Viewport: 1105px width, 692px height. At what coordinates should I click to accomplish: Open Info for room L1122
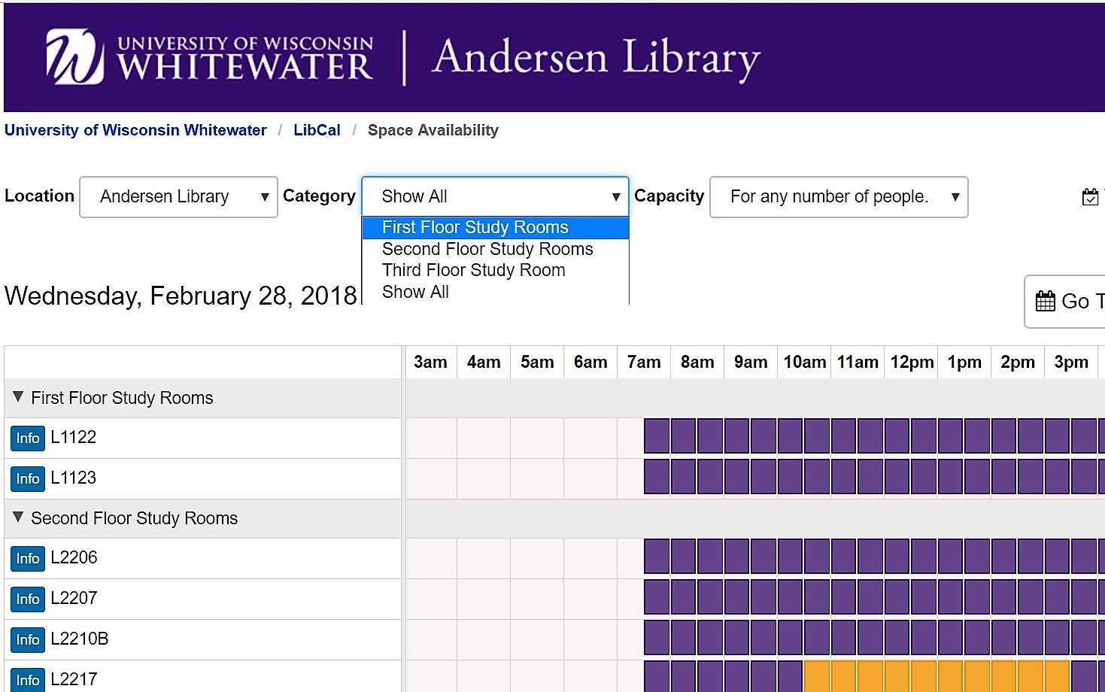coord(28,439)
